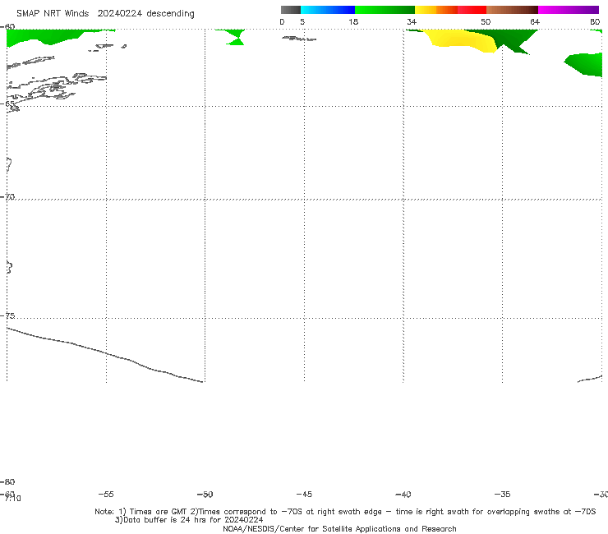Click the longitude label "-50"
Screen dimensions: 608x534
click(x=205, y=495)
